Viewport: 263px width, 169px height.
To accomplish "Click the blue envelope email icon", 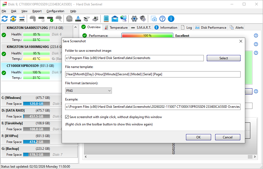I will coord(115,19).
